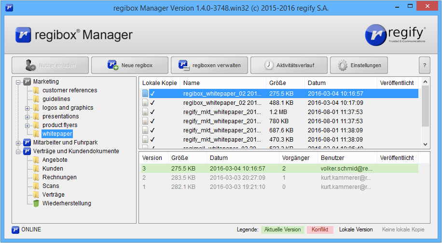The height and width of the screenshot is (243, 442).
Task: Expand the Mitarbeiter und Fuhrpark regibox
Action: tap(18, 143)
